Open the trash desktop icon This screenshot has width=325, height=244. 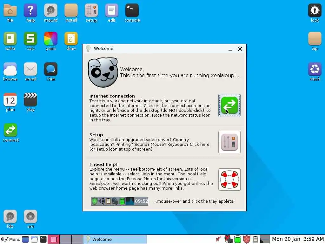coord(315,69)
